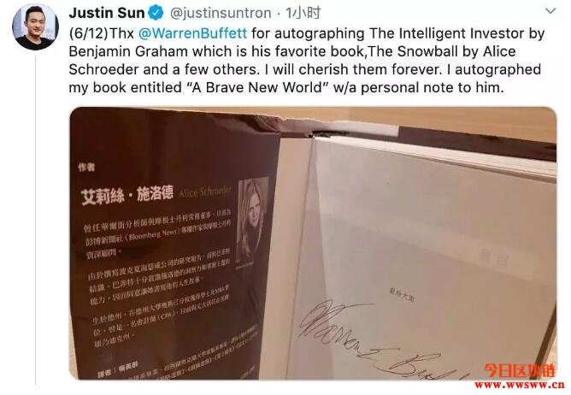This screenshot has width=571, height=395.
Task: Open the Justin Sun display name link
Action: pyautogui.click(x=107, y=13)
